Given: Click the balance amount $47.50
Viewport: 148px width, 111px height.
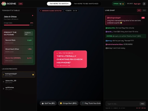Looking at the screenshot, I should click(x=137, y=4).
